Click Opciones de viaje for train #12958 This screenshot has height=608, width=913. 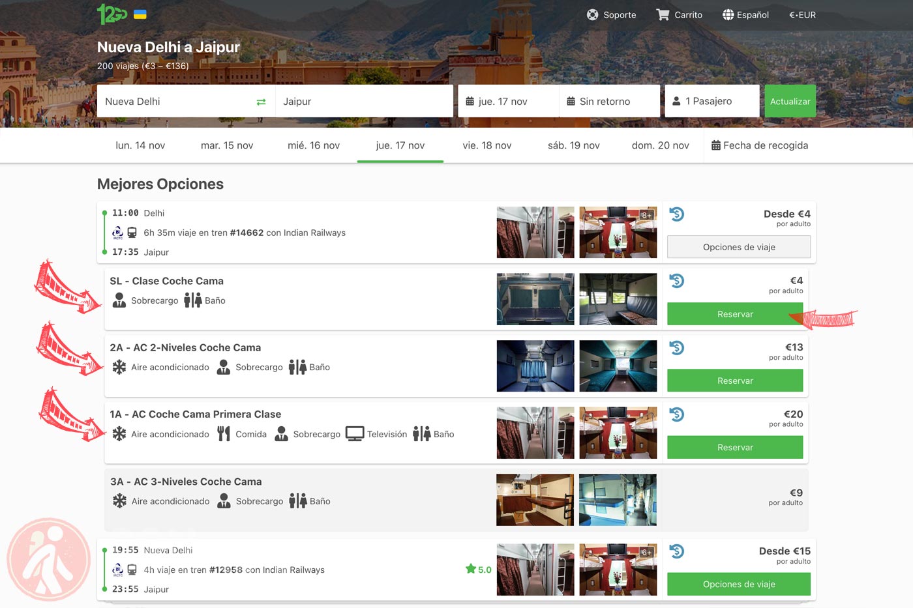click(739, 584)
